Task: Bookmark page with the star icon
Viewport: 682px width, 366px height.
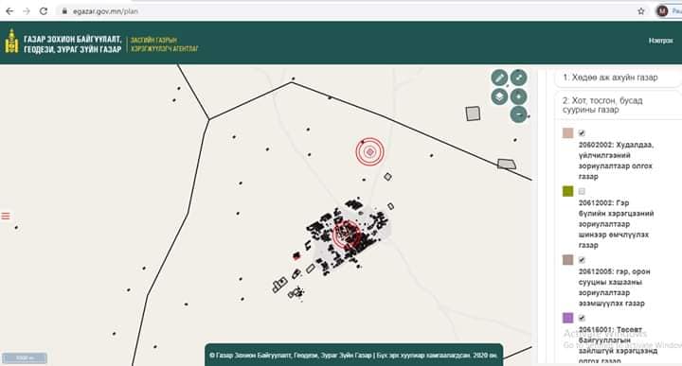Action: click(640, 11)
